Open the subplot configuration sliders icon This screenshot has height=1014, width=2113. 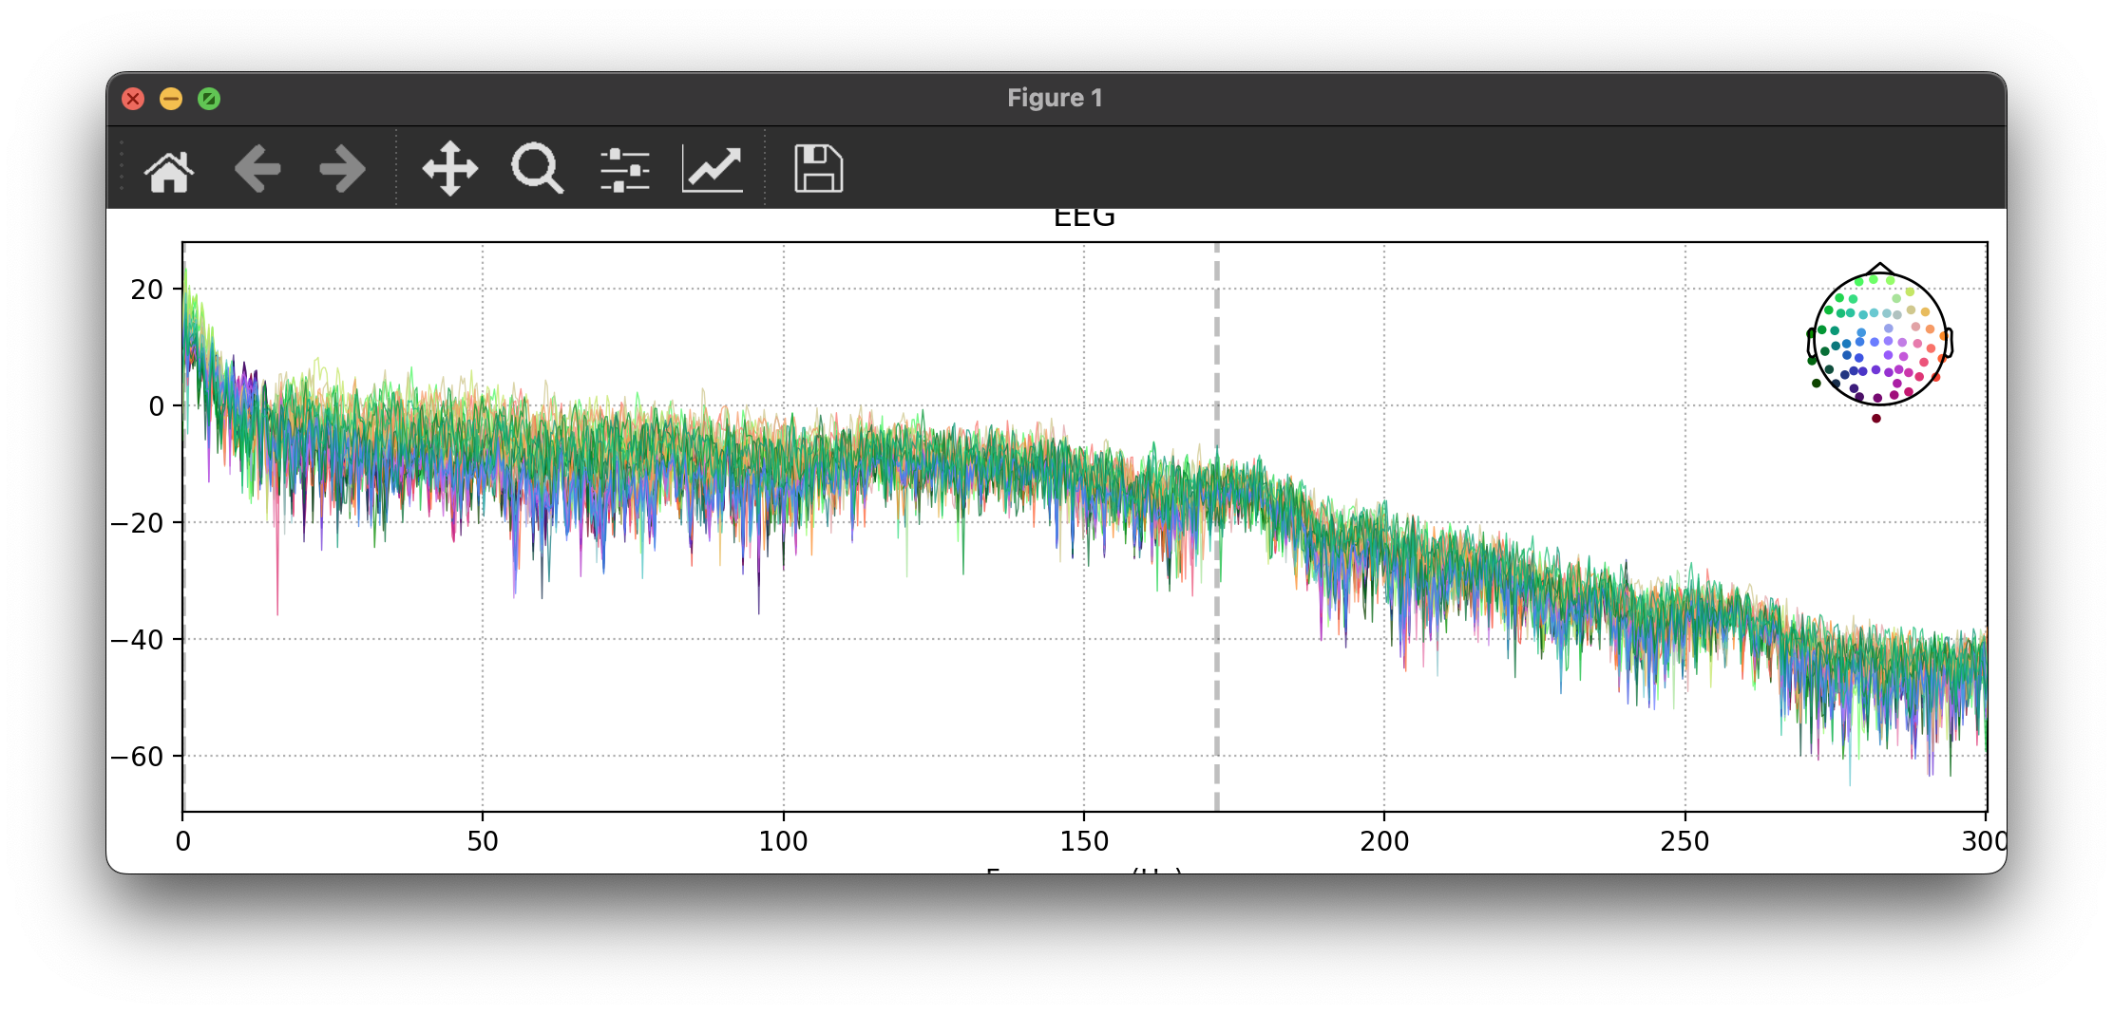click(x=622, y=168)
